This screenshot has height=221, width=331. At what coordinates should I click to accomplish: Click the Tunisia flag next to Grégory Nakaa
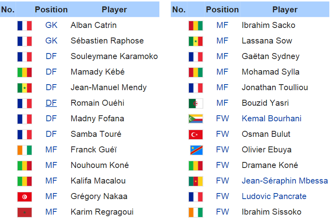pyautogui.click(x=24, y=197)
